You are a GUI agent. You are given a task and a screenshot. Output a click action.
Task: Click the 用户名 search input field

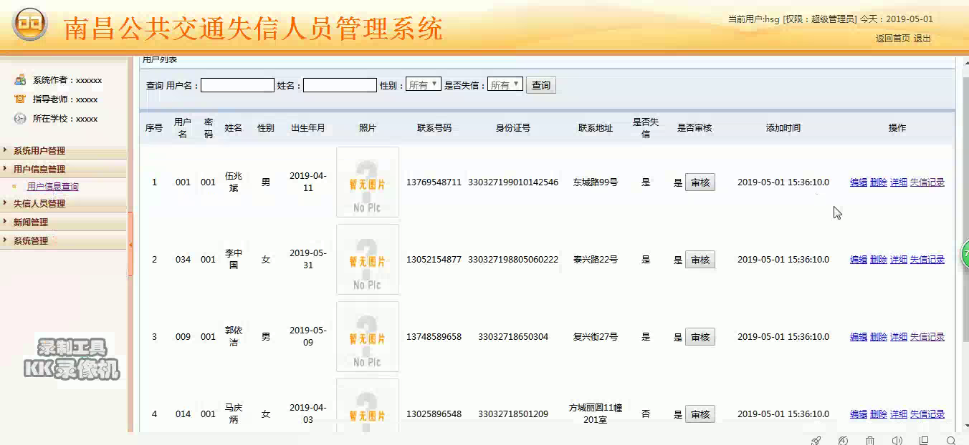click(237, 85)
